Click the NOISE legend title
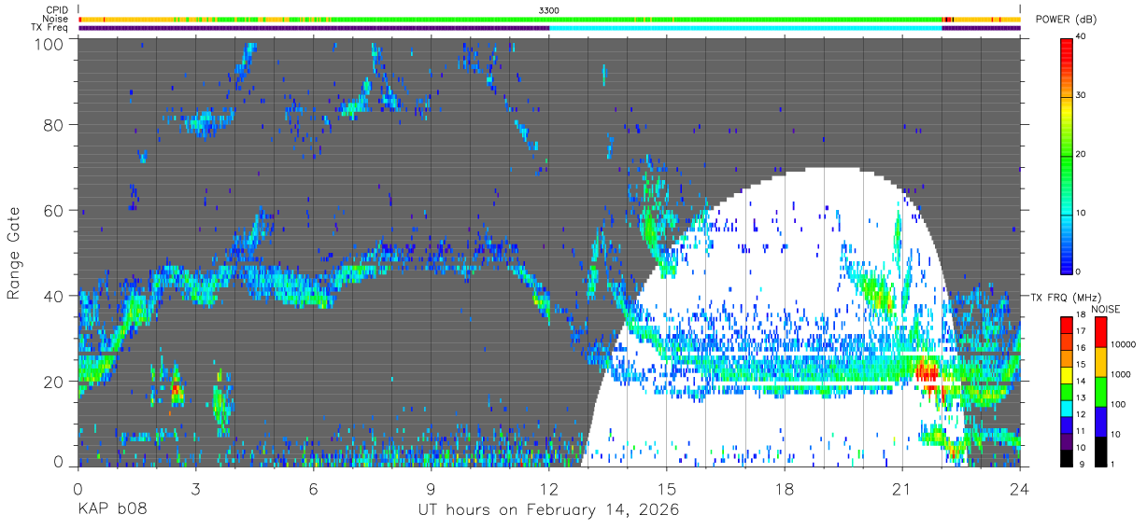The width and height of the screenshot is (1147, 529). (x=1106, y=309)
